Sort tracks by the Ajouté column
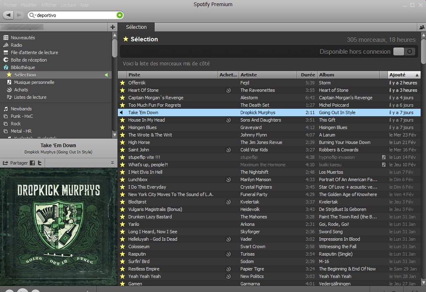The image size is (426, 292). pyautogui.click(x=404, y=75)
